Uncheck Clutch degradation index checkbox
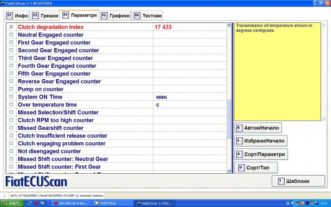Image resolution: width=331 pixels, height=207 pixels. coord(11,27)
